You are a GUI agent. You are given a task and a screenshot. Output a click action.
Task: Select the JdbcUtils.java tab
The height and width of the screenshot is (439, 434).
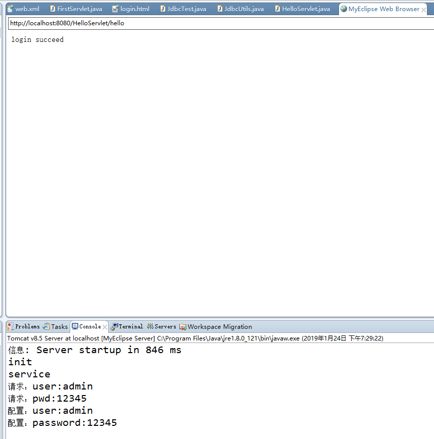pyautogui.click(x=245, y=8)
